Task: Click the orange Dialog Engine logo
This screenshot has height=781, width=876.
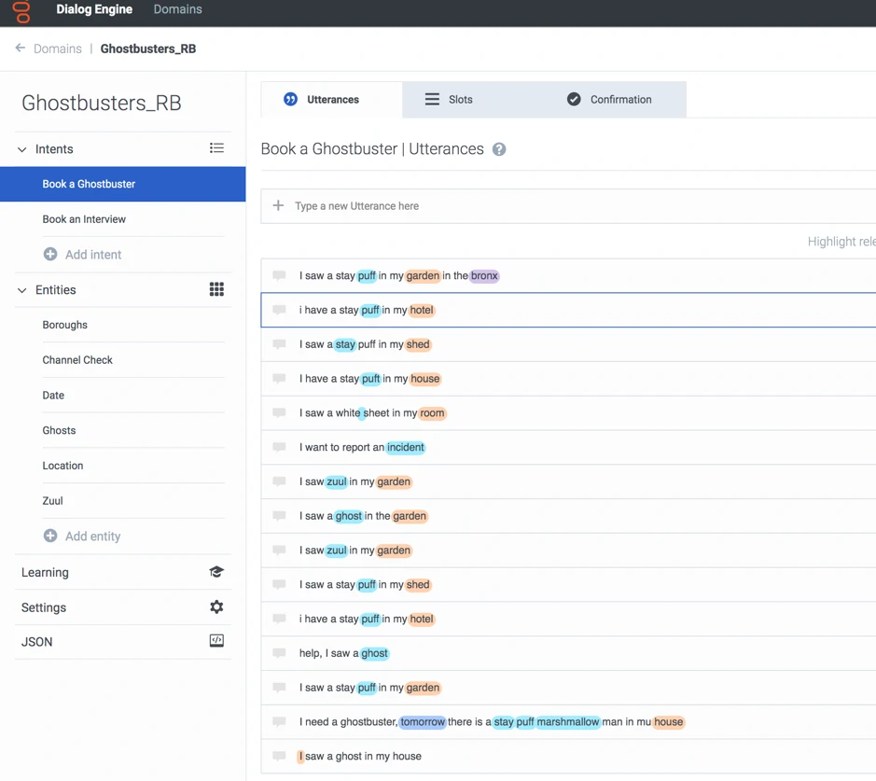Action: pos(21,12)
